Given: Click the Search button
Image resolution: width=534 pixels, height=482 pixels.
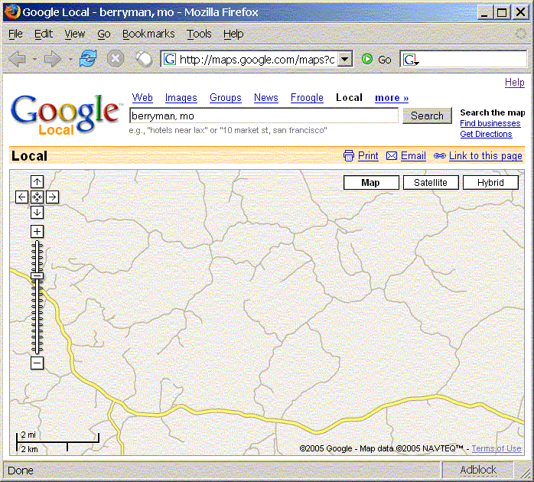Looking at the screenshot, I should [x=427, y=116].
